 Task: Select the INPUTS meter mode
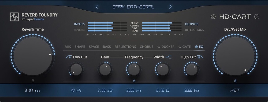[x=79, y=24]
